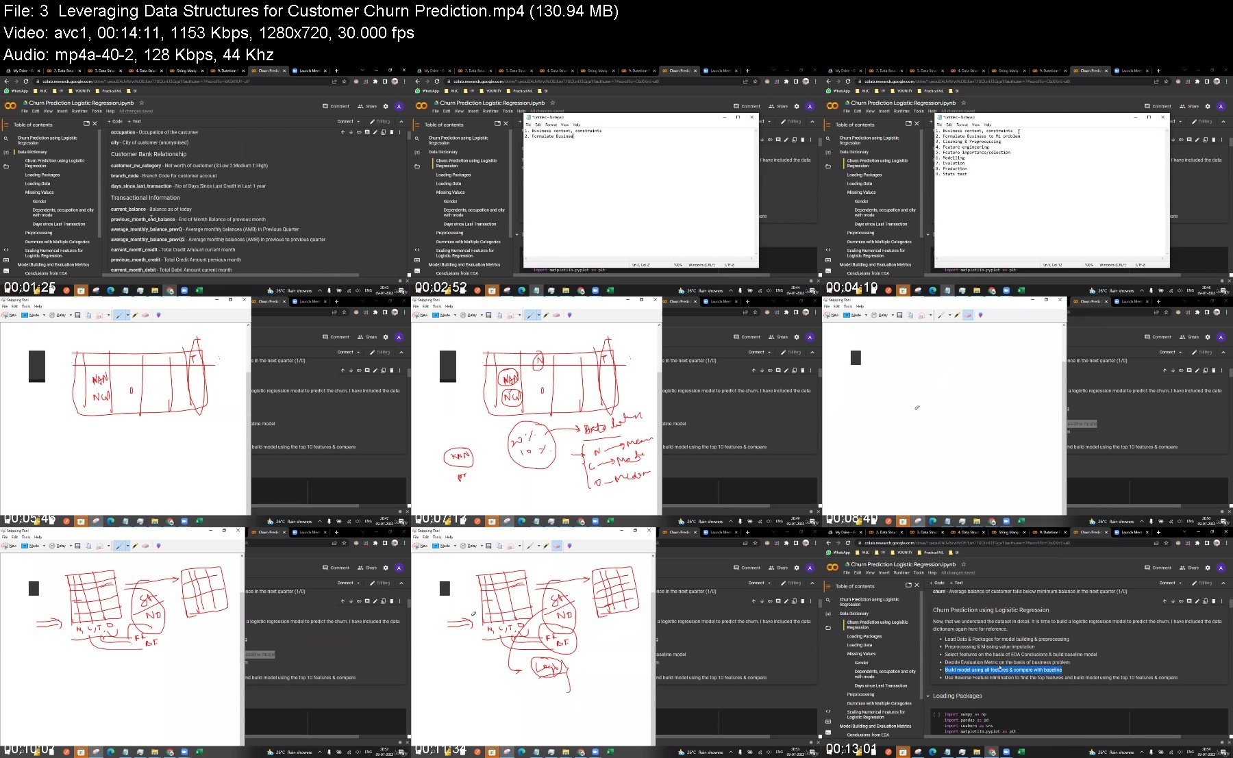This screenshot has width=1233, height=758.
Task: Open Tools menu in 00:01:25 frame
Action: click(97, 111)
